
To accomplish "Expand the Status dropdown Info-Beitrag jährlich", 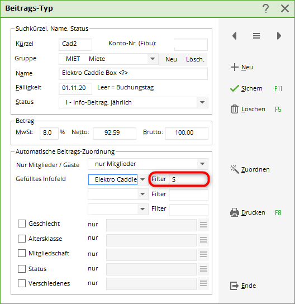I will pyautogui.click(x=202, y=102).
